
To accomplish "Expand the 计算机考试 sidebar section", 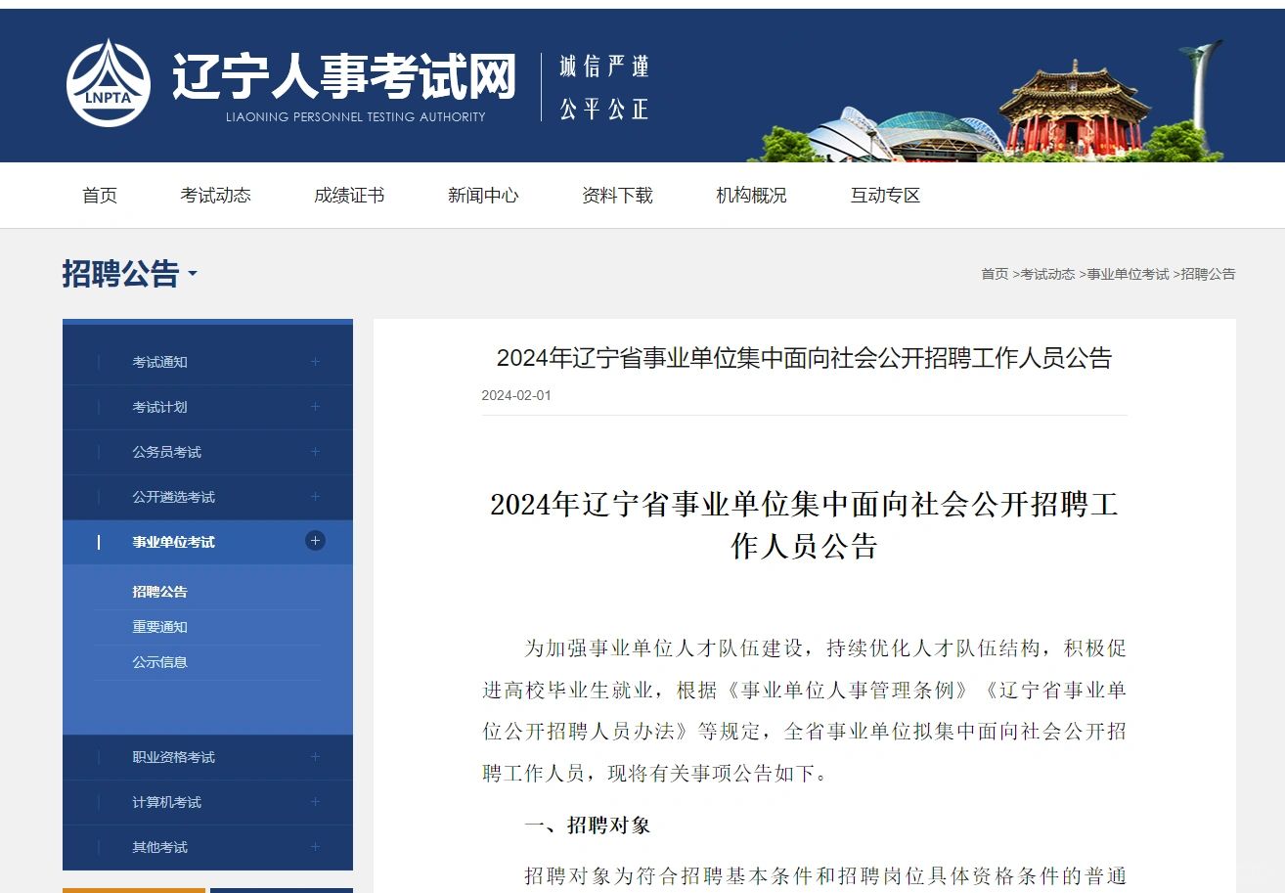I will point(314,802).
